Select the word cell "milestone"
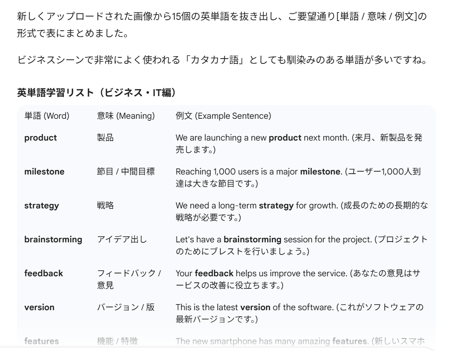This screenshot has height=351, width=455. (44, 171)
